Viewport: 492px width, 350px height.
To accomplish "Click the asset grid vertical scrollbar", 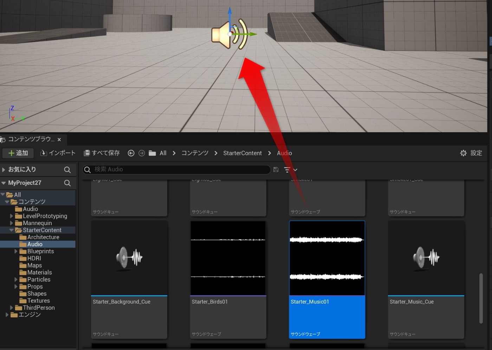I will pyautogui.click(x=481, y=298).
